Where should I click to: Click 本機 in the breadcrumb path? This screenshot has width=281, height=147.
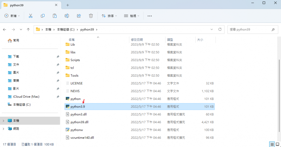click(x=48, y=30)
